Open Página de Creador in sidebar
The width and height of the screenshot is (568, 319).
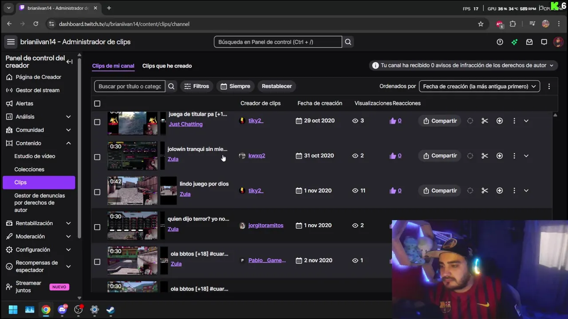pos(38,77)
